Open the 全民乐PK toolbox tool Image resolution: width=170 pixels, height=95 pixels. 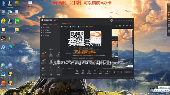point(43,61)
